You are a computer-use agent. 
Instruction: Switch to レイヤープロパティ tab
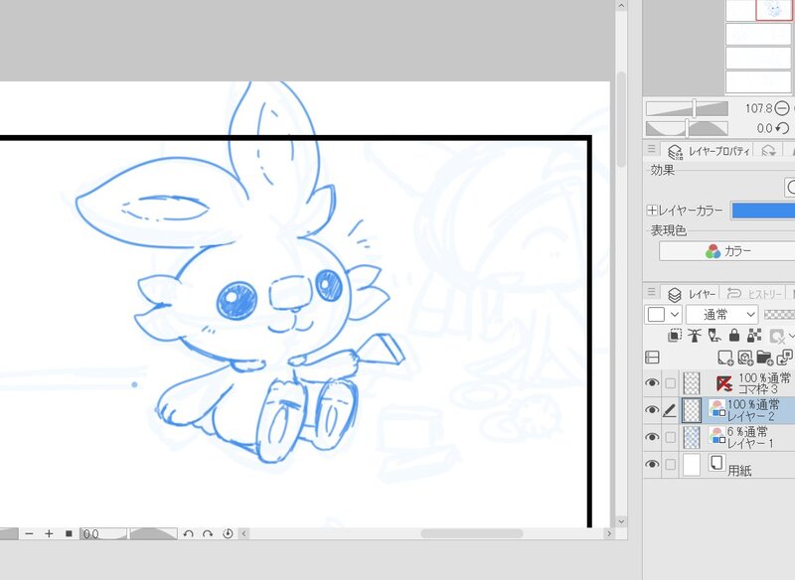pyautogui.click(x=708, y=151)
